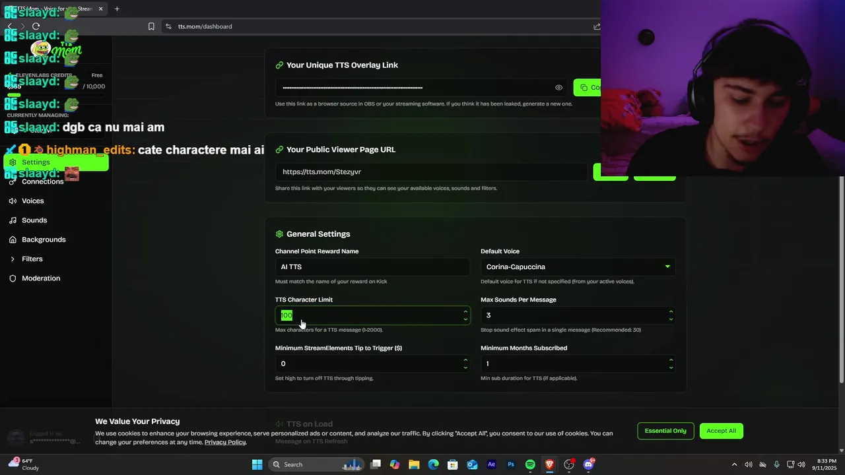This screenshot has height=475, width=845.
Task: Open Copilot from the taskbar
Action: pyautogui.click(x=395, y=464)
